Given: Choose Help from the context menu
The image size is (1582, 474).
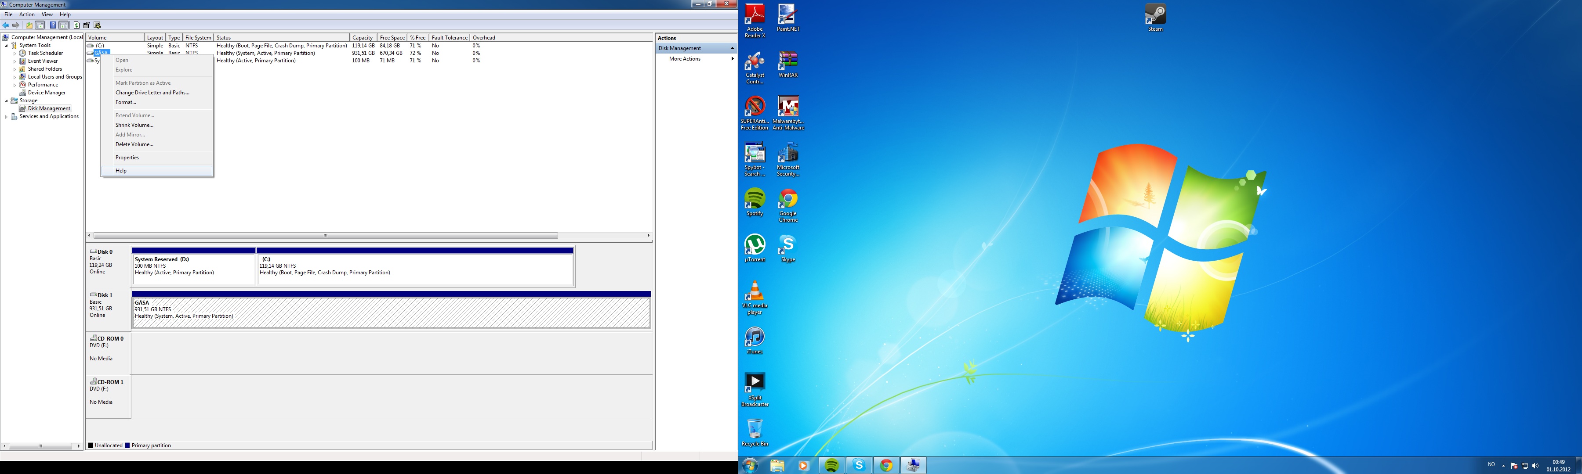Looking at the screenshot, I should [x=156, y=171].
